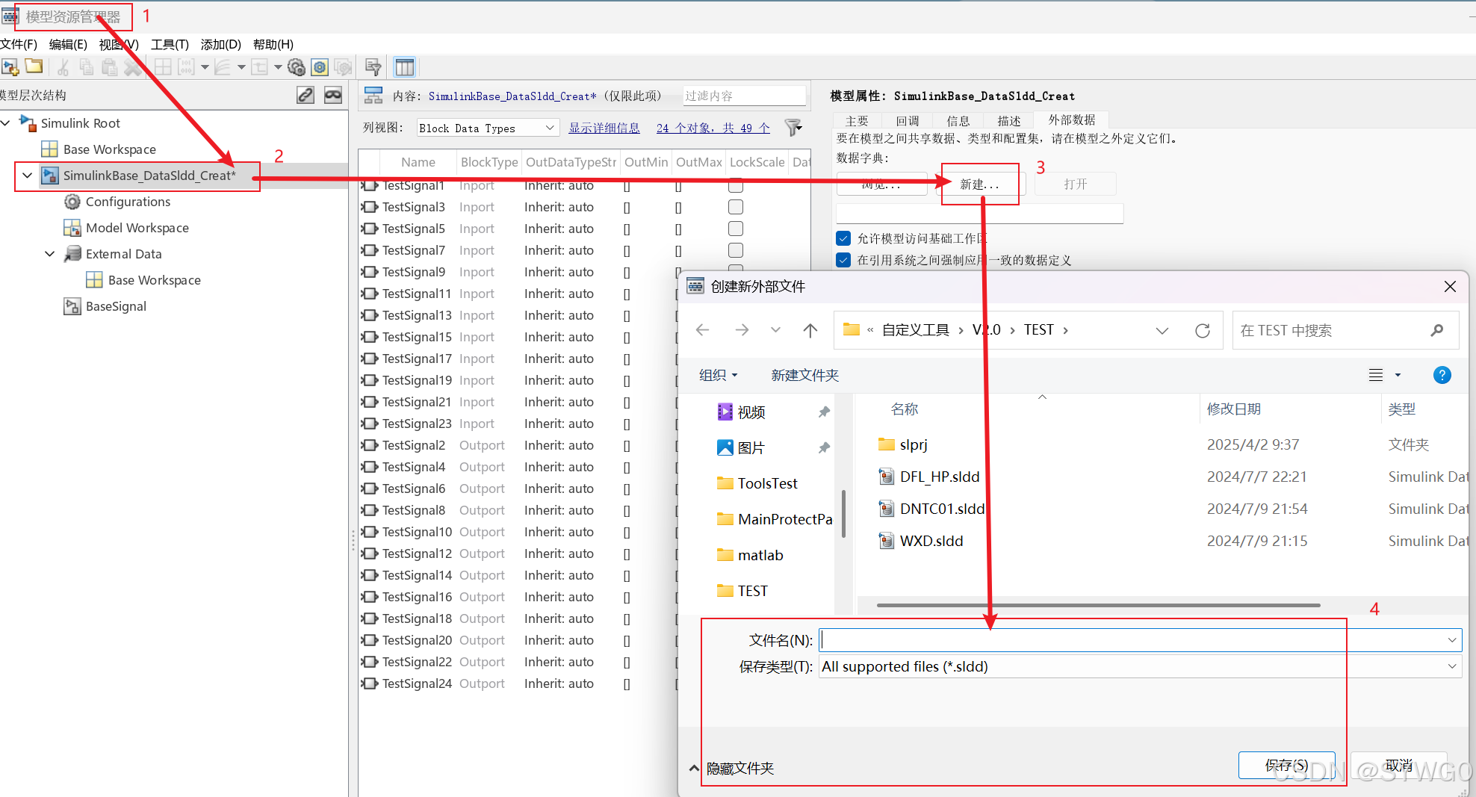Image resolution: width=1476 pixels, height=797 pixels.
Task: Click the filter contents toolbar icon
Action: [x=373, y=67]
